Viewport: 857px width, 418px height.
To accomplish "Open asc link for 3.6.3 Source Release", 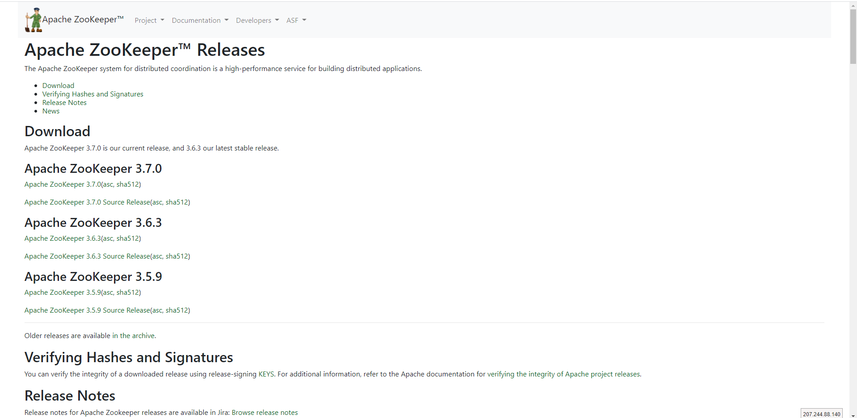I will click(x=157, y=256).
